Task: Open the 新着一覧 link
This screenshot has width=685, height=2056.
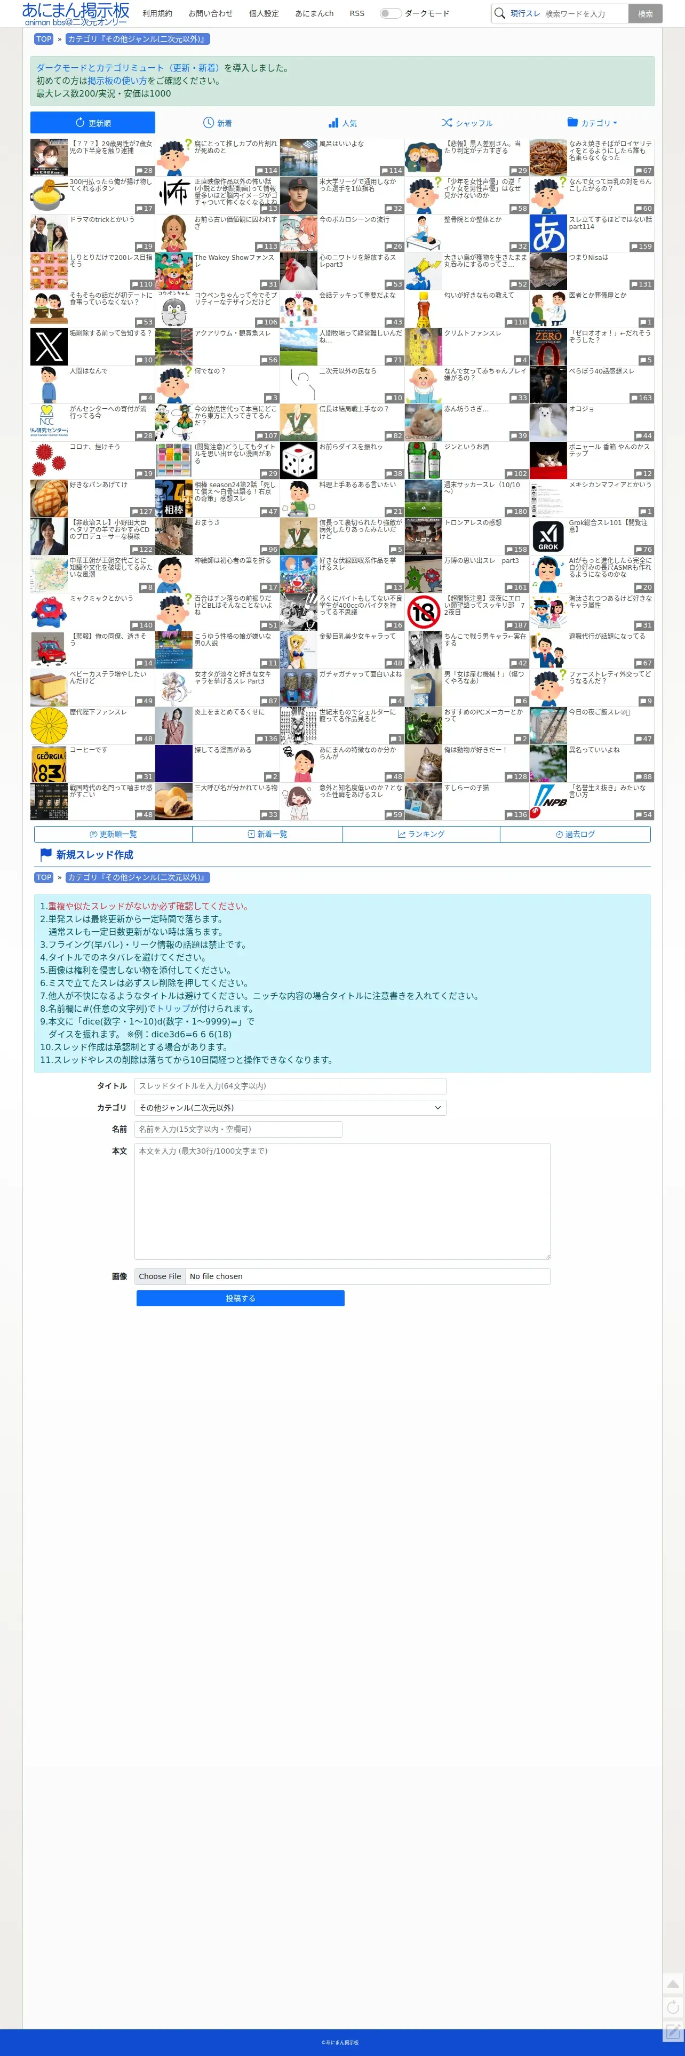Action: [x=267, y=834]
